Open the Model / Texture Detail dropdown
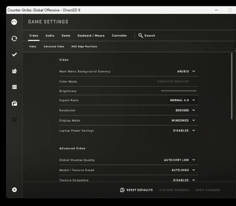This screenshot has width=236, height=206. pyautogui.click(x=183, y=170)
